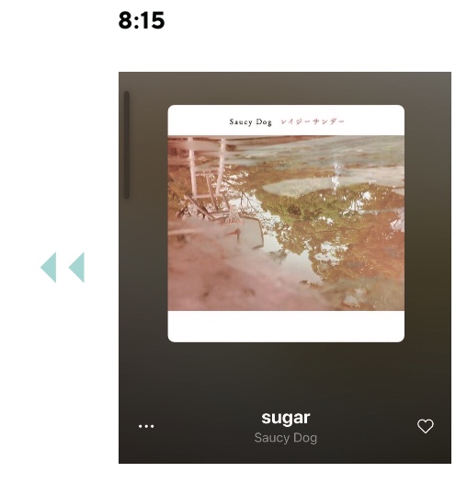Click the dark vertical slider bar beside the cover

coord(127,145)
